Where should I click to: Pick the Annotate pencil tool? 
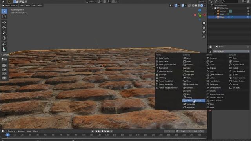tap(4, 44)
